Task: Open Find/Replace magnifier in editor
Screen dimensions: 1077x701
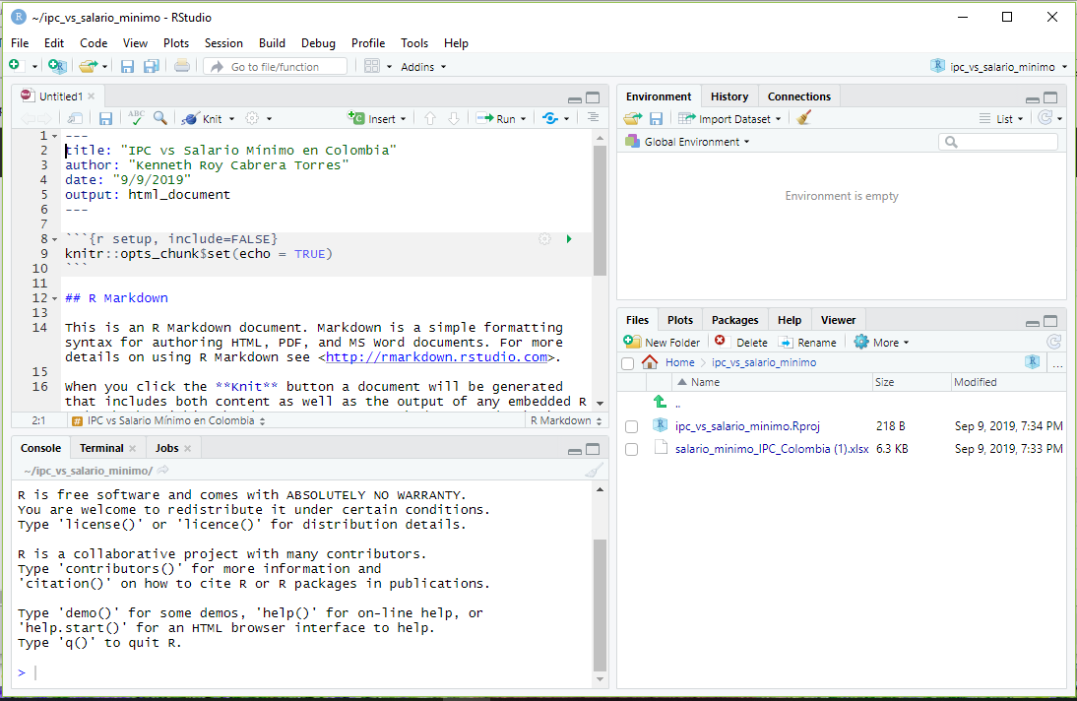Action: tap(160, 117)
